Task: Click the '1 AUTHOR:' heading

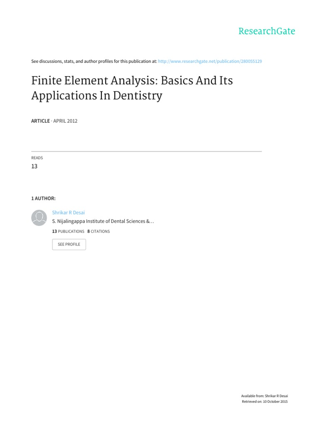Action: [x=43, y=199]
